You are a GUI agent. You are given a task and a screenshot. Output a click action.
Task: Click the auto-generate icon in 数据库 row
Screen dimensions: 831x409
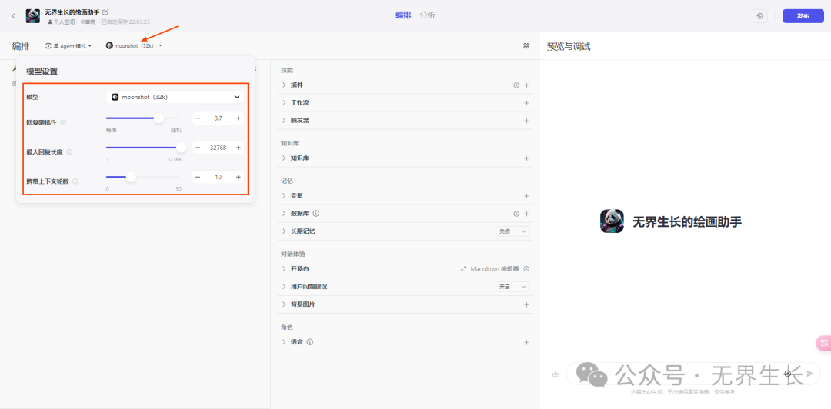516,214
